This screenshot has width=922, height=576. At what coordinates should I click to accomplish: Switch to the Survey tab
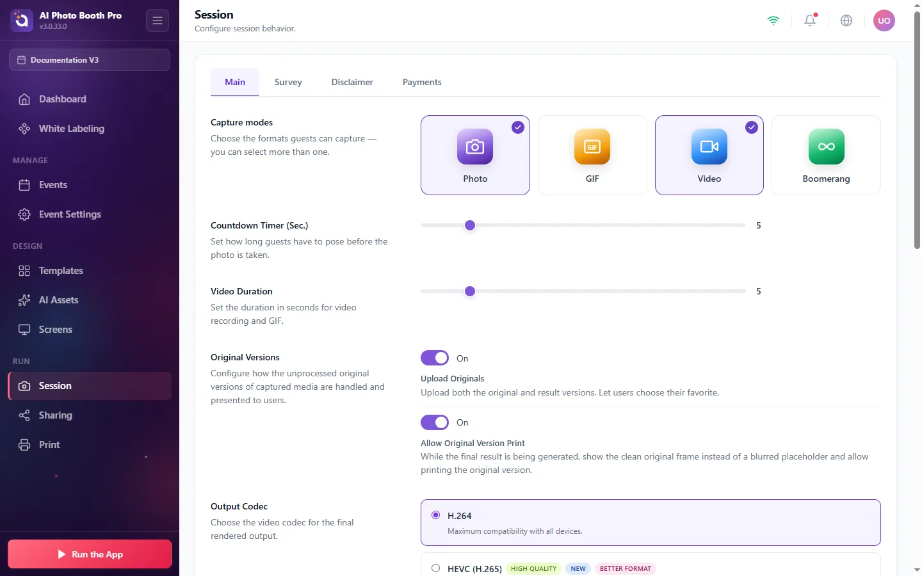[288, 82]
